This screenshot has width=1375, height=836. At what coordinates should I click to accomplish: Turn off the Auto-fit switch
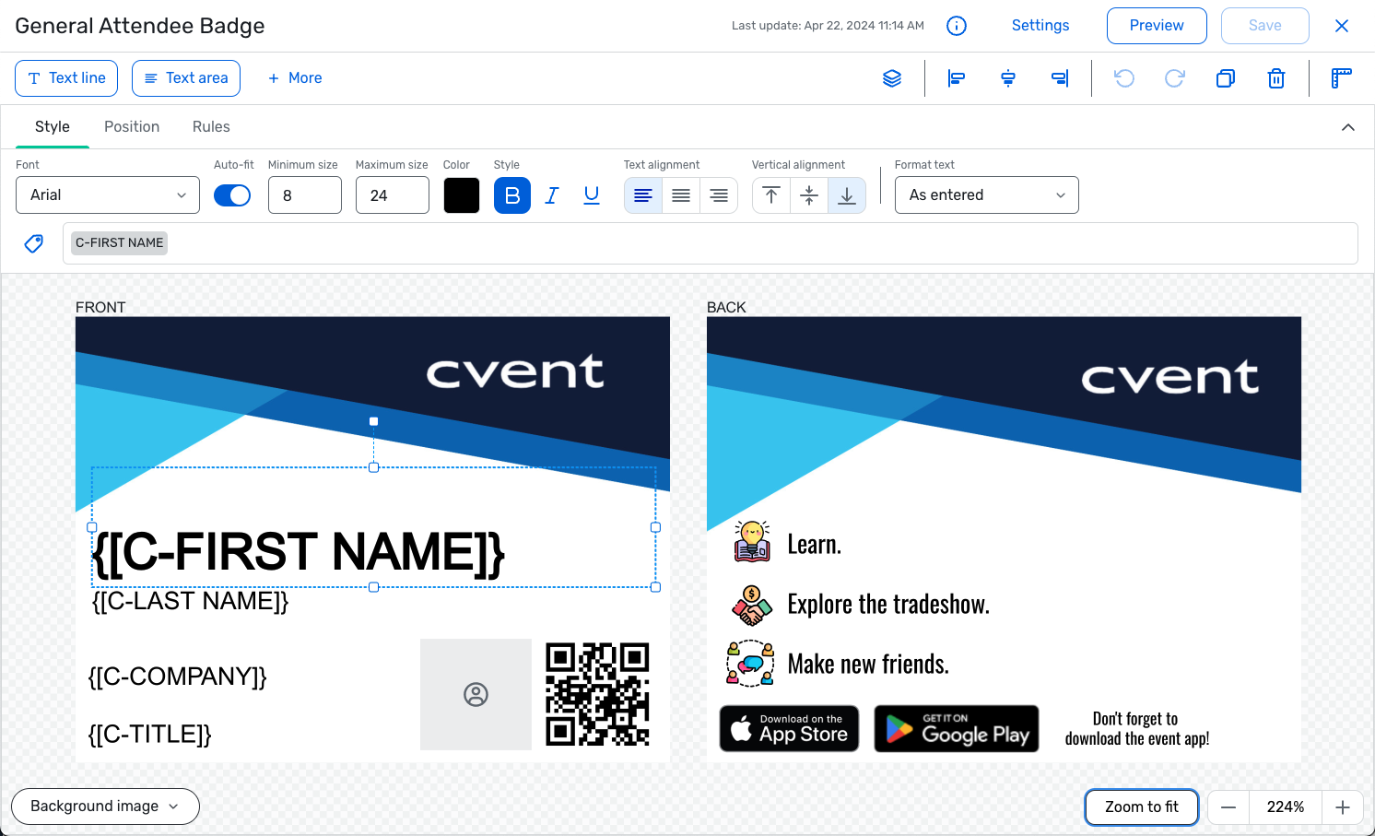tap(232, 195)
